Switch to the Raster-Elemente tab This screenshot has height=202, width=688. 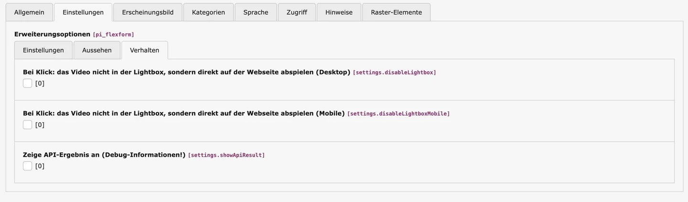pyautogui.click(x=396, y=12)
